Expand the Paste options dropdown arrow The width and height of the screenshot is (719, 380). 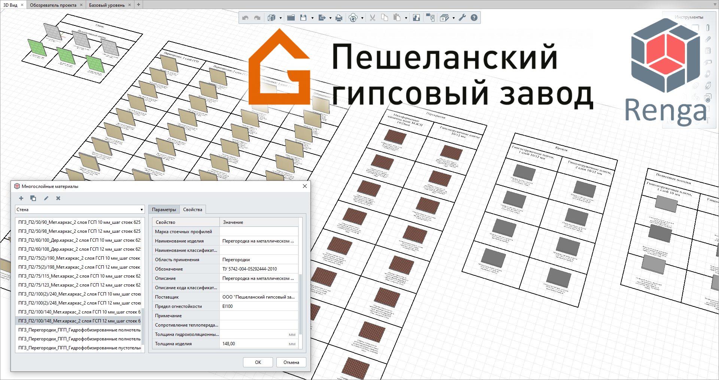tap(406, 18)
